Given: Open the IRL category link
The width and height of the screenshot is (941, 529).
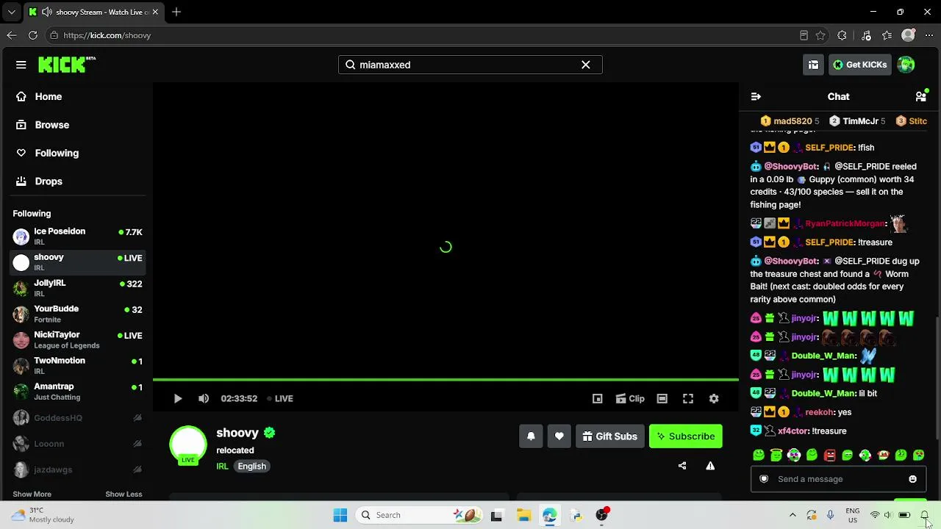Looking at the screenshot, I should [222, 467].
